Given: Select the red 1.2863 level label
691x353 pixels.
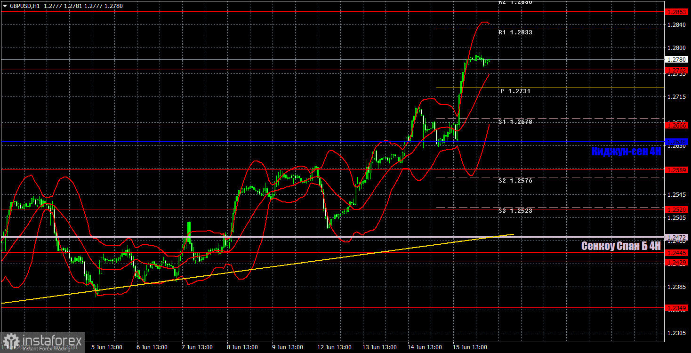Looking at the screenshot, I should click(x=676, y=11).
